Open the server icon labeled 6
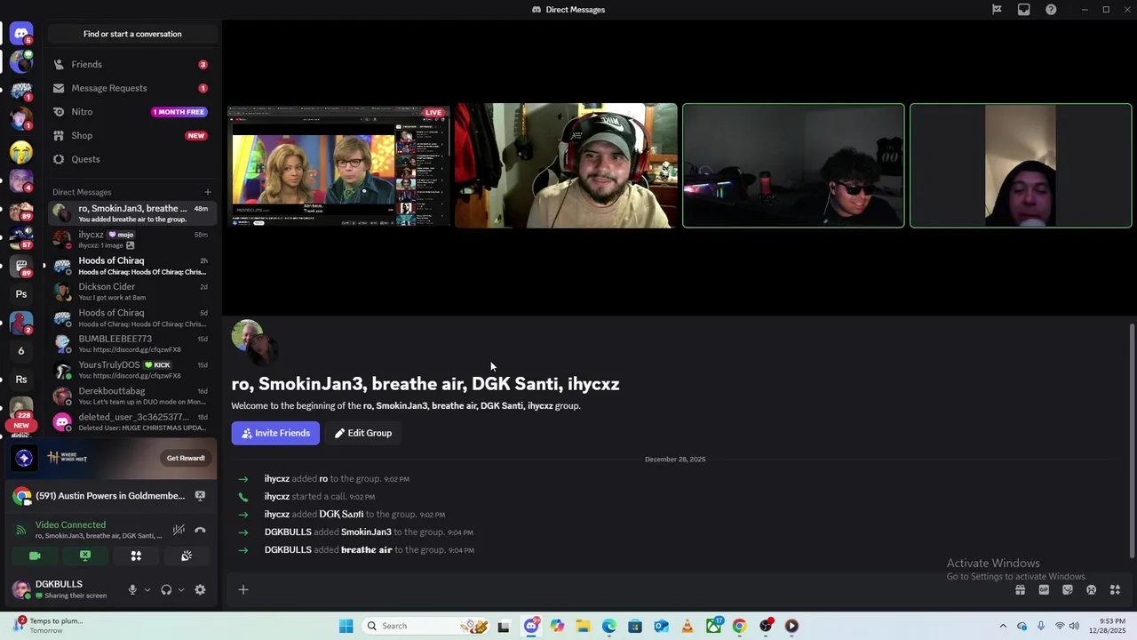Viewport: 1137px width, 640px height. [21, 351]
